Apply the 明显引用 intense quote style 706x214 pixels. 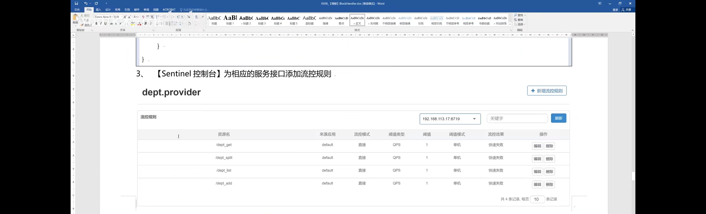coord(437,20)
